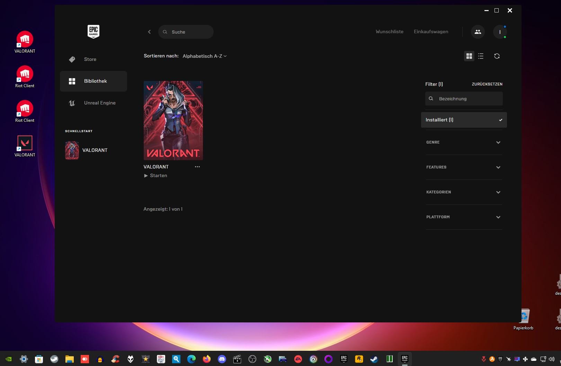Expand the GENRE filter section
The height and width of the screenshot is (366, 561).
[464, 142]
